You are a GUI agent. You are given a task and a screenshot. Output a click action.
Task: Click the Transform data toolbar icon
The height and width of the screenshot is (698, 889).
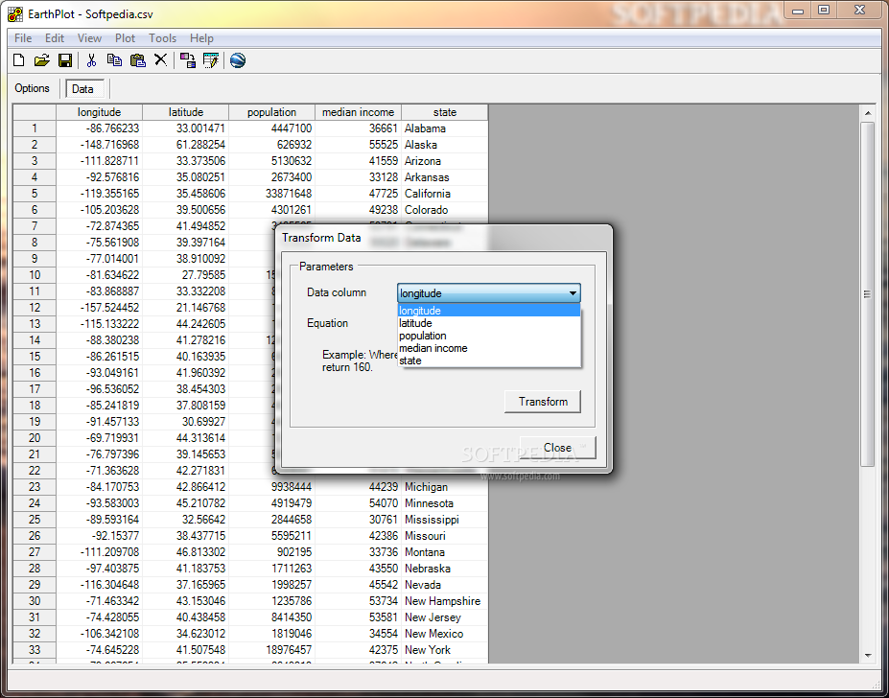click(x=188, y=60)
